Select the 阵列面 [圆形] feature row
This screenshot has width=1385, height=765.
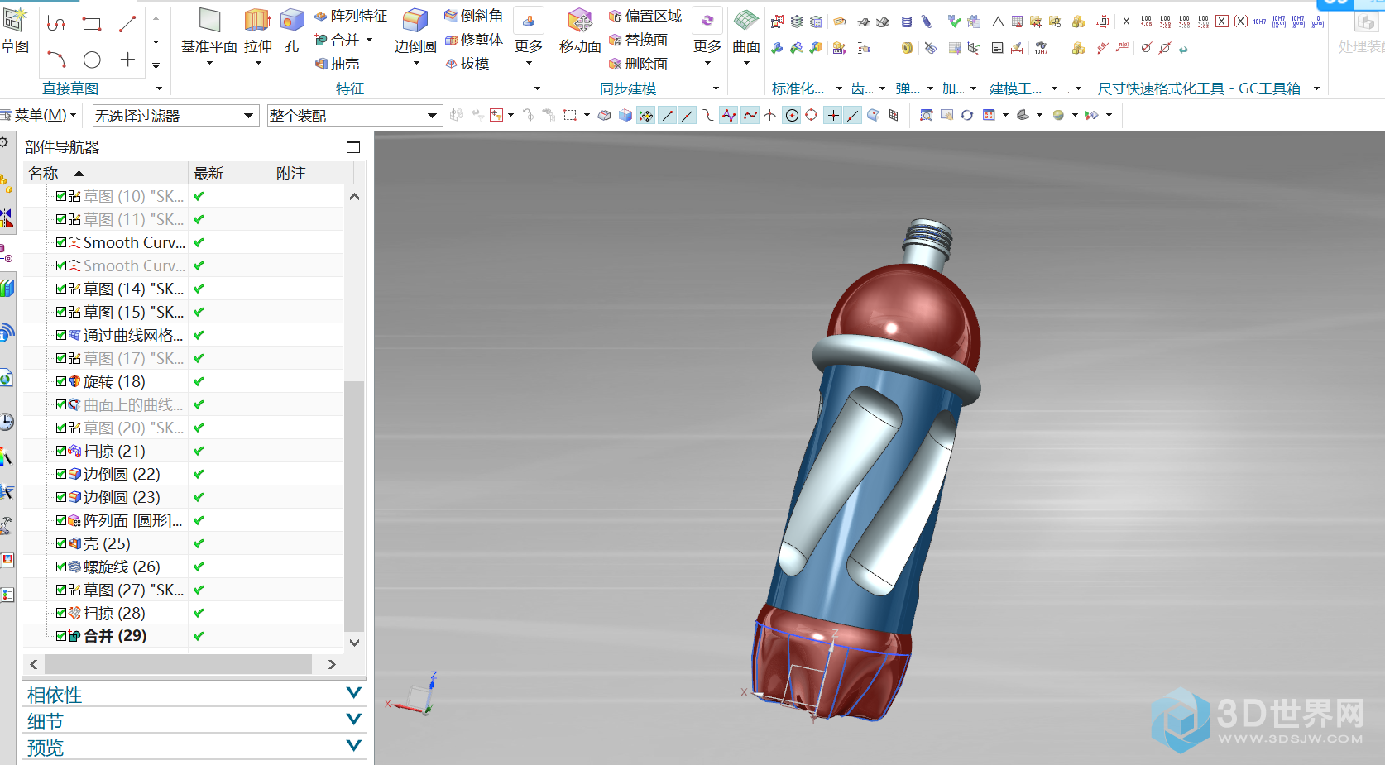[183, 520]
